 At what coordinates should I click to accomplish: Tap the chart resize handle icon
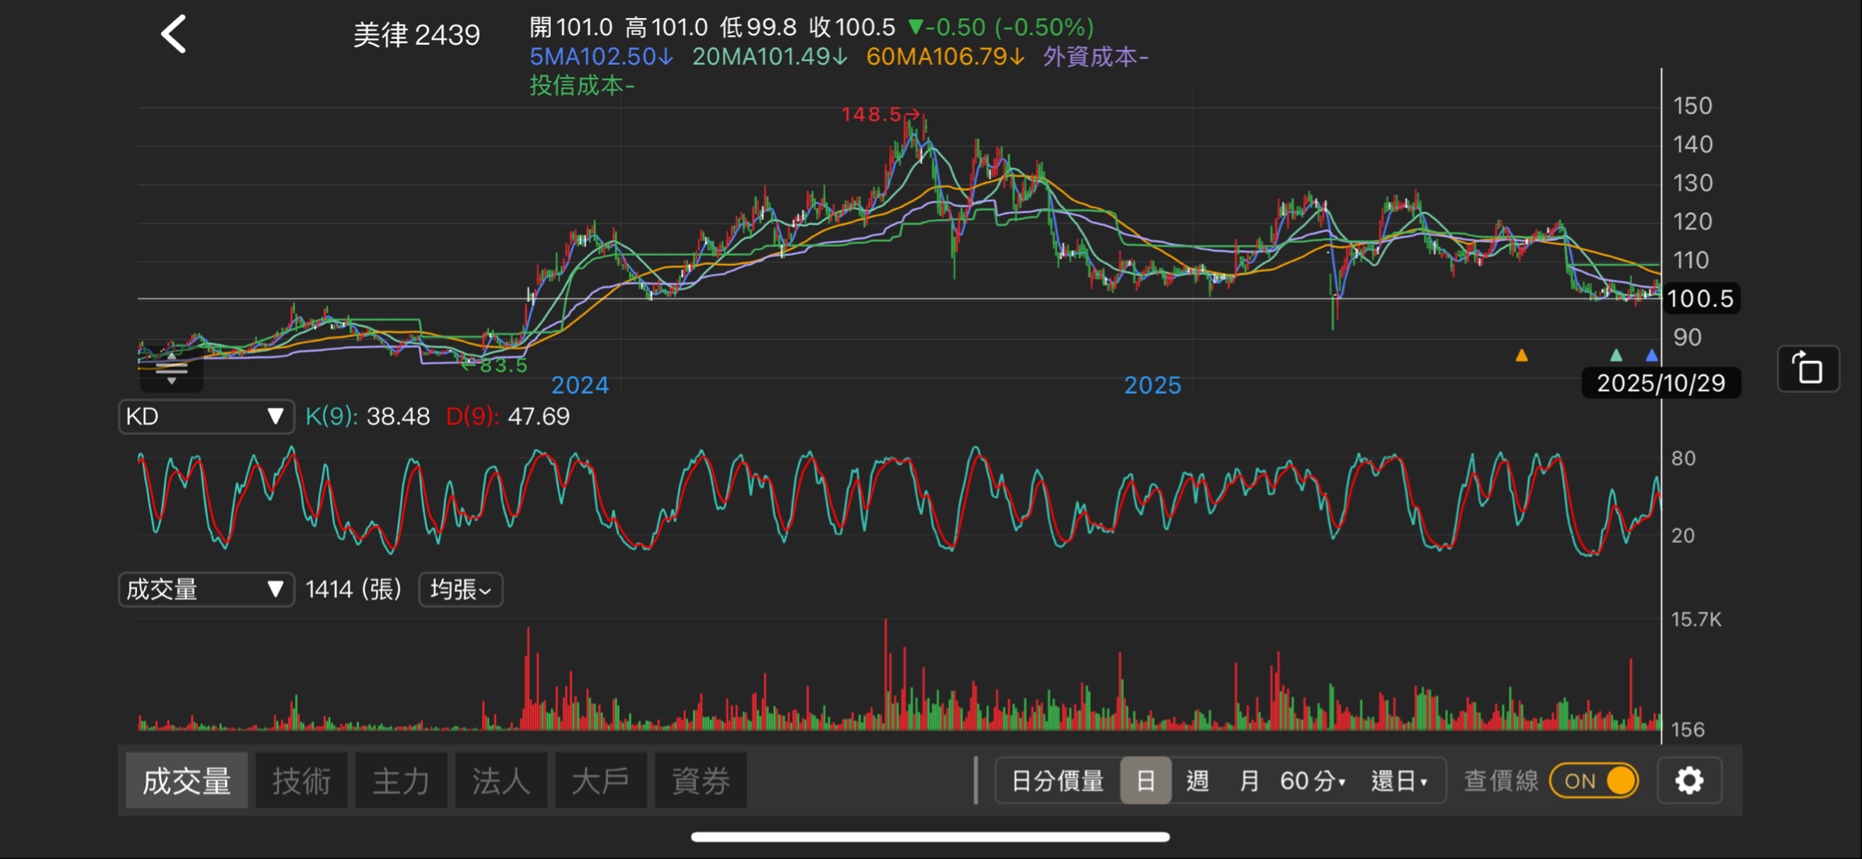click(171, 369)
